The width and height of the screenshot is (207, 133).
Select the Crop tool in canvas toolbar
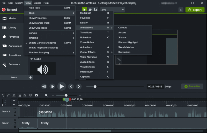(96, 10)
